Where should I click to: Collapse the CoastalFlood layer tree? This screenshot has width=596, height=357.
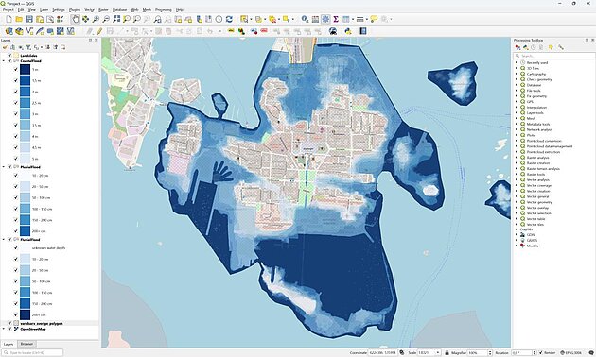coord(4,60)
